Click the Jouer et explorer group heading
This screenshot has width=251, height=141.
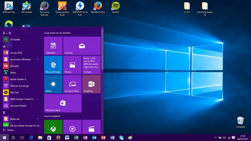coord(52,116)
